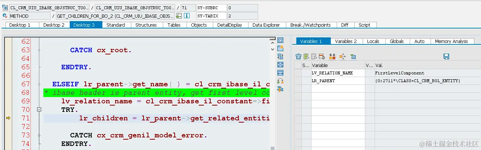Open the Standard tab
The width and height of the screenshot is (481, 150).
pyautogui.click(x=116, y=25)
